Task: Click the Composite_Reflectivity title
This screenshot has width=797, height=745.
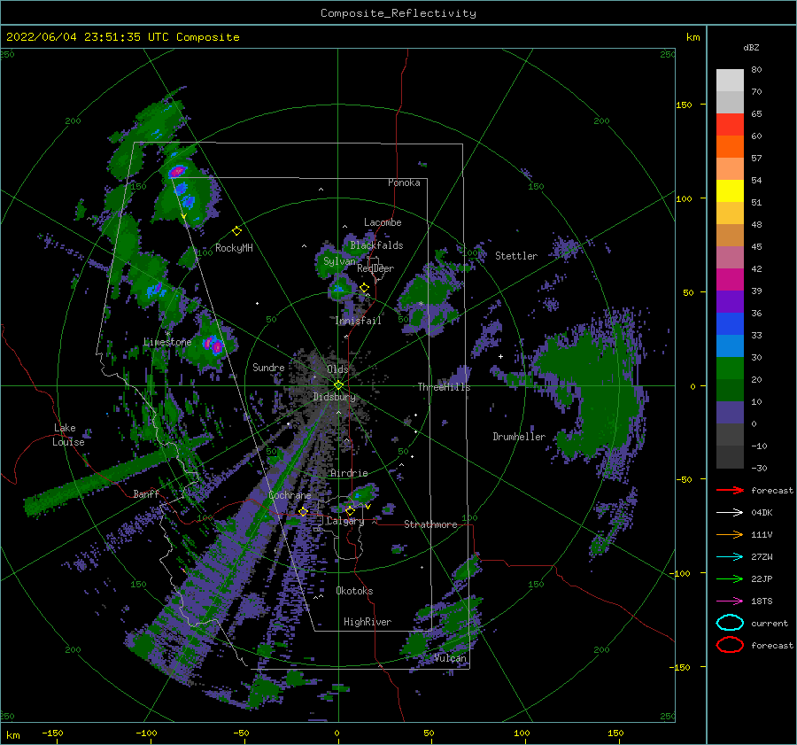Action: pyautogui.click(x=398, y=13)
